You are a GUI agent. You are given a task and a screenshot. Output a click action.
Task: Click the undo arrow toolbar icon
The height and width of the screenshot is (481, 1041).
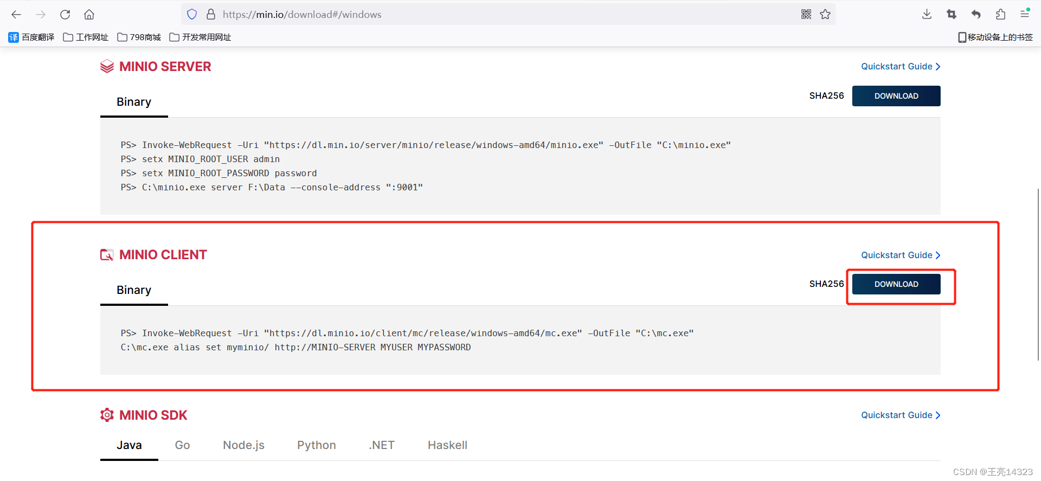click(x=976, y=15)
